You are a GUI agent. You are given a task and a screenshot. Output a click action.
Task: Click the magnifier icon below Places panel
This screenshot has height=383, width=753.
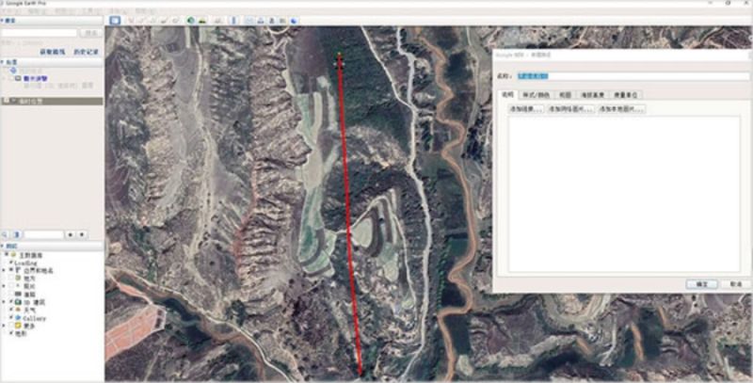5,234
